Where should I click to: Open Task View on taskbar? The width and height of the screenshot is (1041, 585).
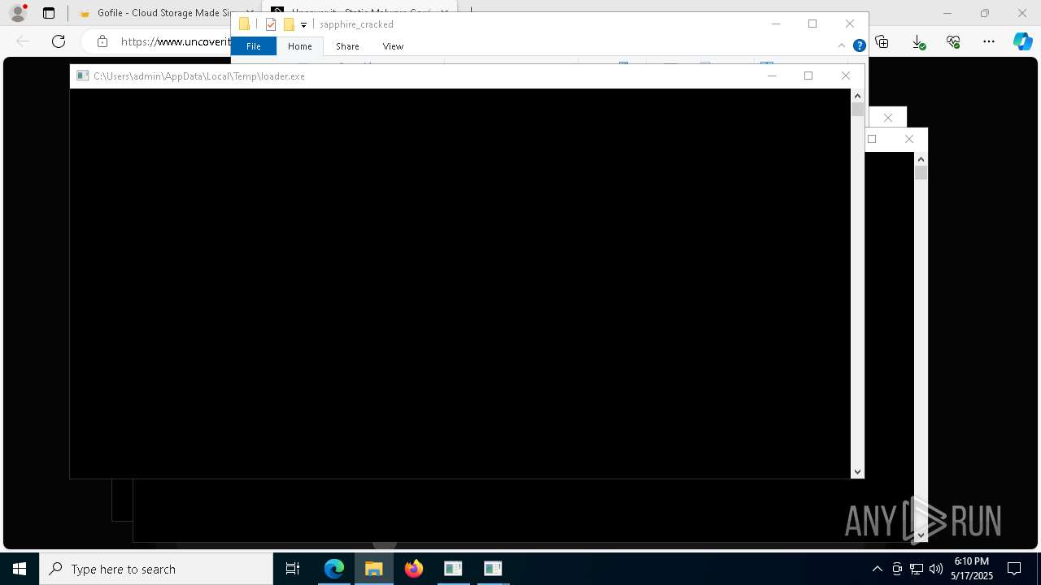tap(293, 569)
